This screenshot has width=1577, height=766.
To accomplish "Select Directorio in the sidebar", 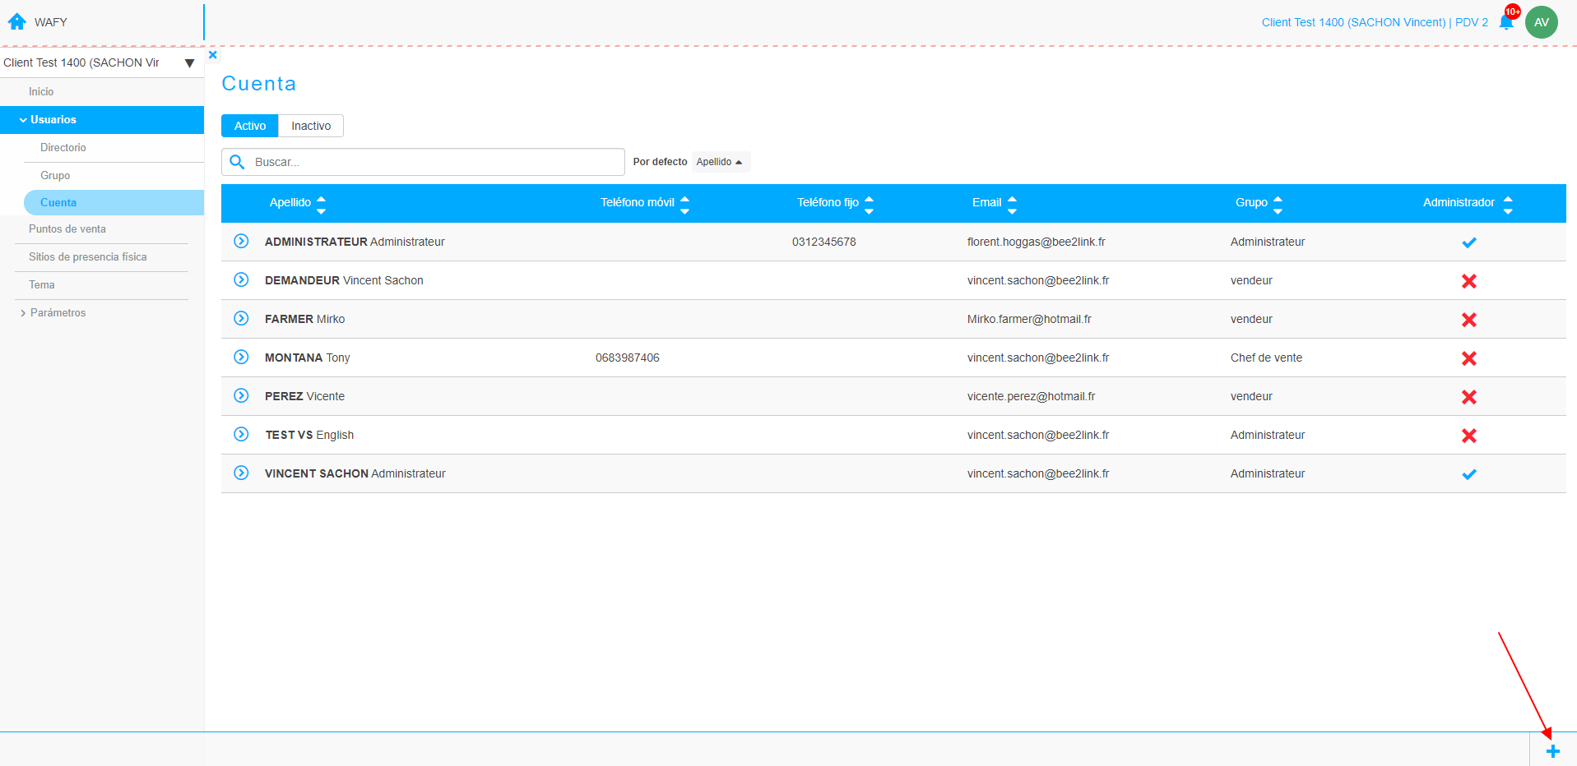I will pyautogui.click(x=63, y=147).
